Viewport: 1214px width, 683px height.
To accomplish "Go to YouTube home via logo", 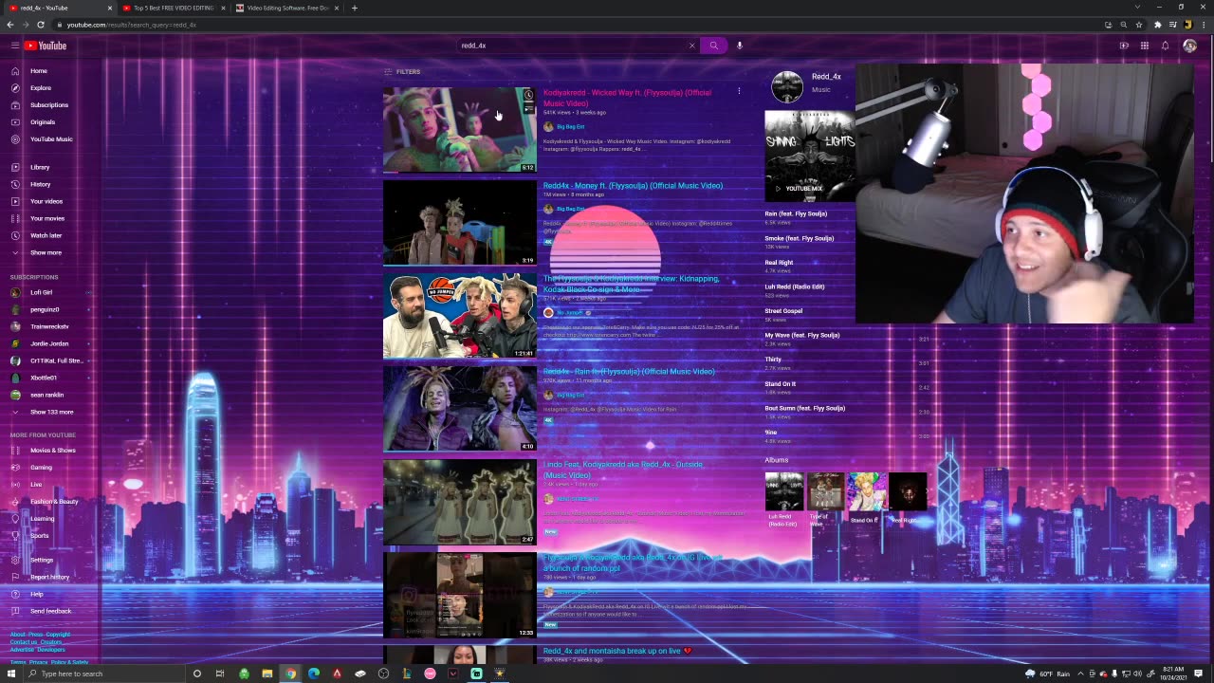I will (46, 46).
